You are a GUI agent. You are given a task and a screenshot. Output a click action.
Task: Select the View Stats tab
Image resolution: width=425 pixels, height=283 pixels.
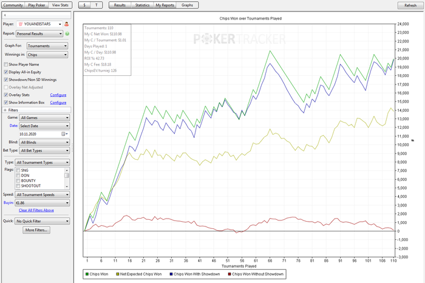(60, 5)
